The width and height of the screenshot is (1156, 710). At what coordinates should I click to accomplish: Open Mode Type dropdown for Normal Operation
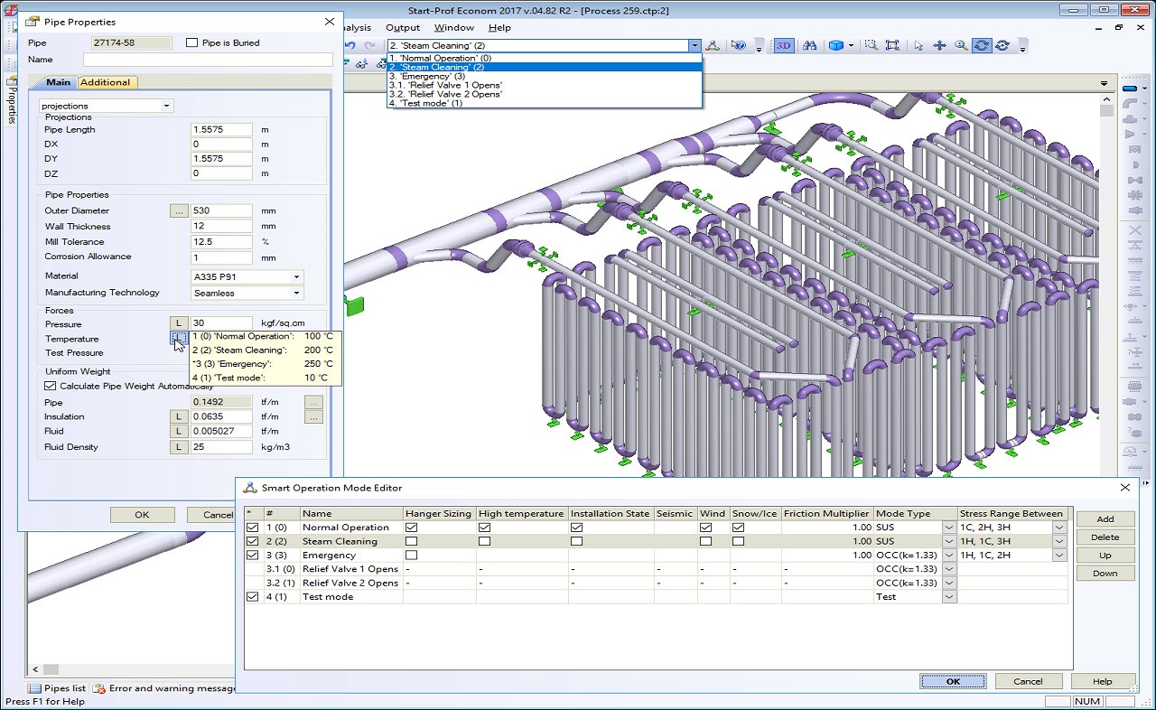tap(949, 528)
